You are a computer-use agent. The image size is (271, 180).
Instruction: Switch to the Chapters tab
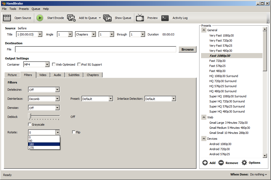pyautogui.click(x=93, y=75)
